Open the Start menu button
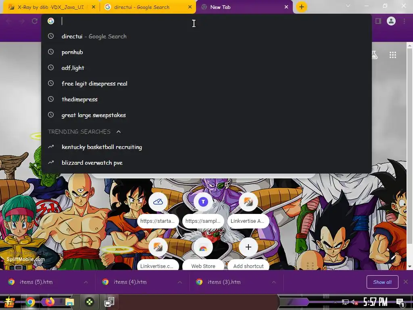This screenshot has width=413, height=310. 10,302
